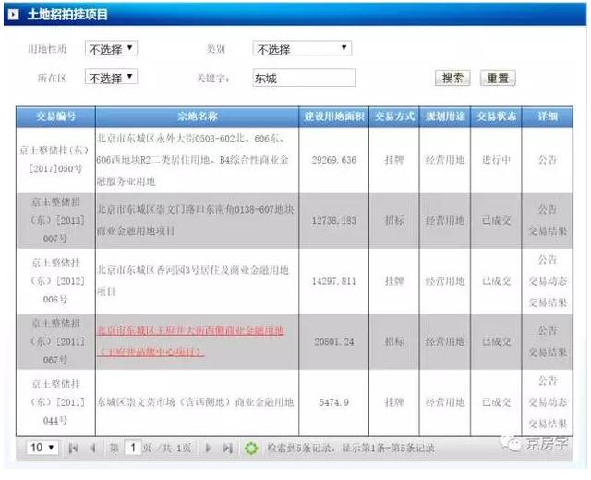Open the red 王府井大街西侧 parcel link
The width and height of the screenshot is (591, 480).
[x=191, y=341]
